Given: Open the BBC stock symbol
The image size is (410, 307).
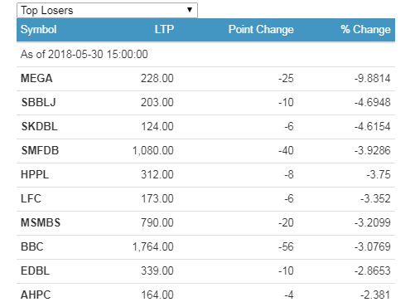Looking at the screenshot, I should pyautogui.click(x=32, y=246).
